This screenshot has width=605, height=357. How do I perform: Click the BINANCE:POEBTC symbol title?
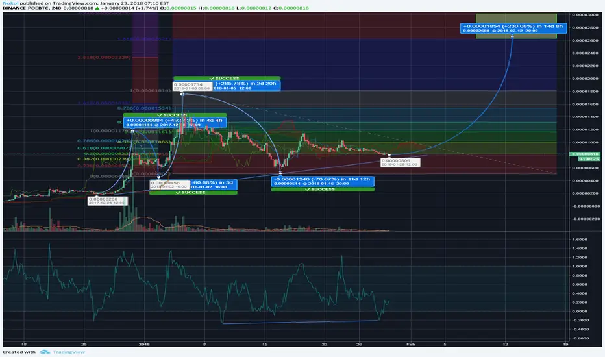[x=31, y=8]
